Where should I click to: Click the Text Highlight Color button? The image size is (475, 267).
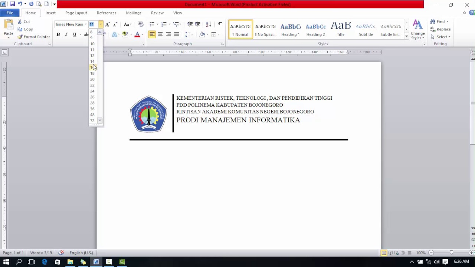coord(125,34)
